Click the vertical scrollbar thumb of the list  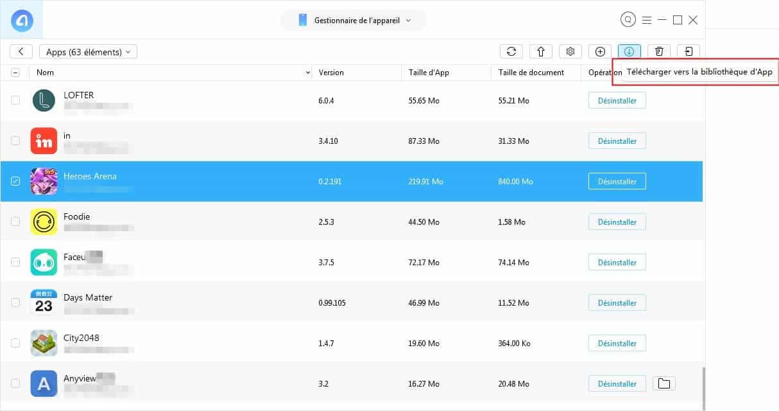[703, 387]
